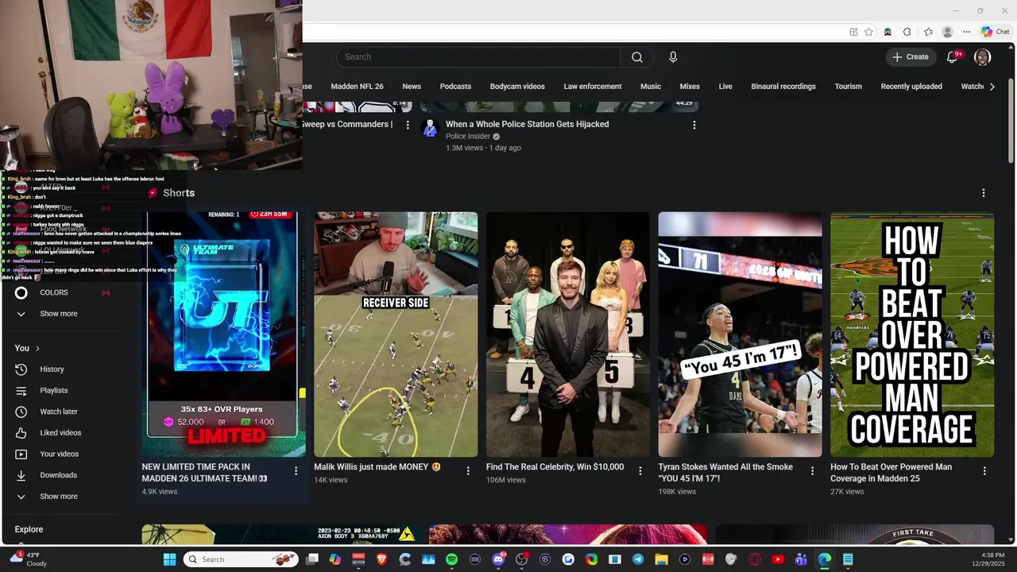Select the News filter chip
The height and width of the screenshot is (572, 1017).
412,87
